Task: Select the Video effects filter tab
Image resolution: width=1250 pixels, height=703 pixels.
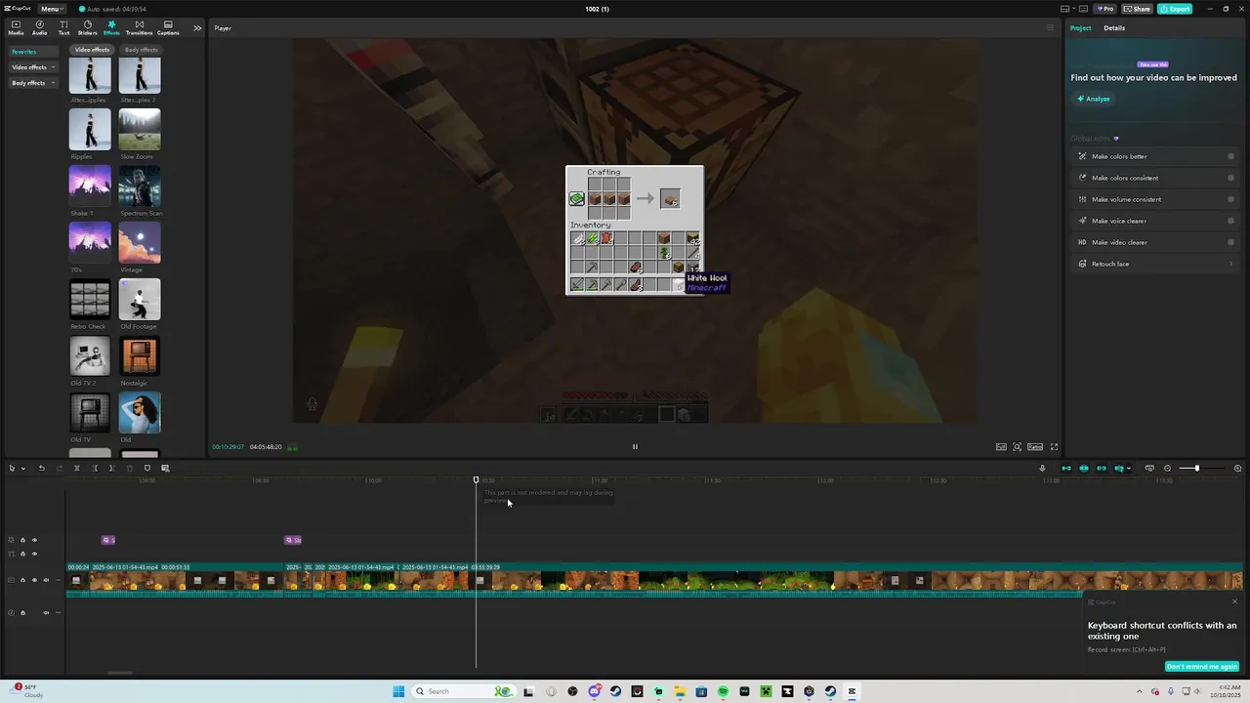Action: 93,50
